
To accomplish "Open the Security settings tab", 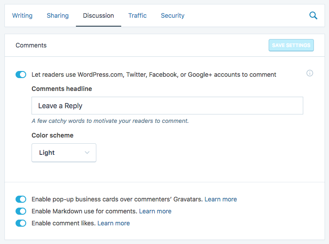I will [x=172, y=16].
